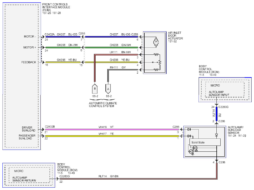This screenshot has width=254, height=190.
Task: Click circuit label RLF14
Action: [x=103, y=176]
